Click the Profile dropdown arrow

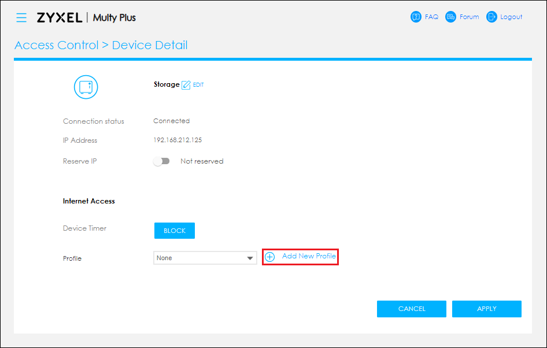point(250,258)
